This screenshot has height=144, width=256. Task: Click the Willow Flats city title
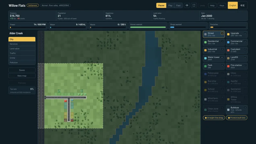coord(17,6)
